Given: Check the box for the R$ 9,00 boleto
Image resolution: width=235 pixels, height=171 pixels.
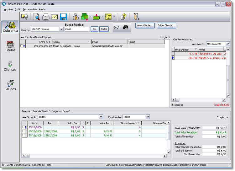Looking at the screenshot, I should point(23,135).
